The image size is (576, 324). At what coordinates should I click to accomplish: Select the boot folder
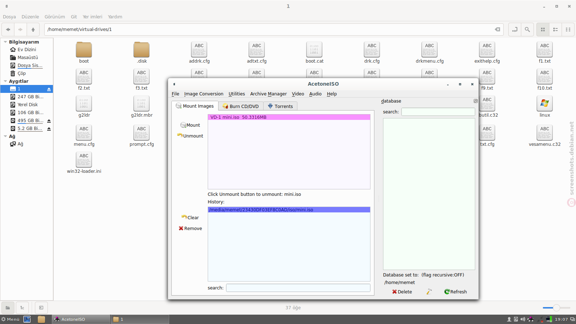(84, 53)
